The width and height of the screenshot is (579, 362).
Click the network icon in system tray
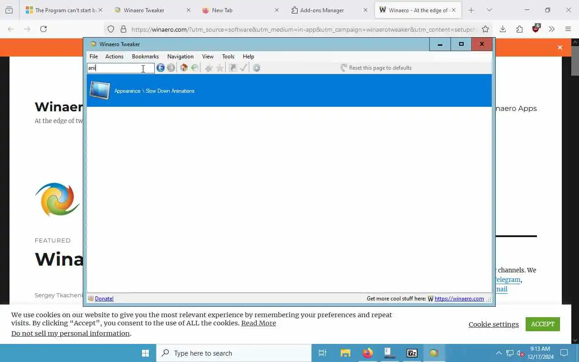(510, 353)
